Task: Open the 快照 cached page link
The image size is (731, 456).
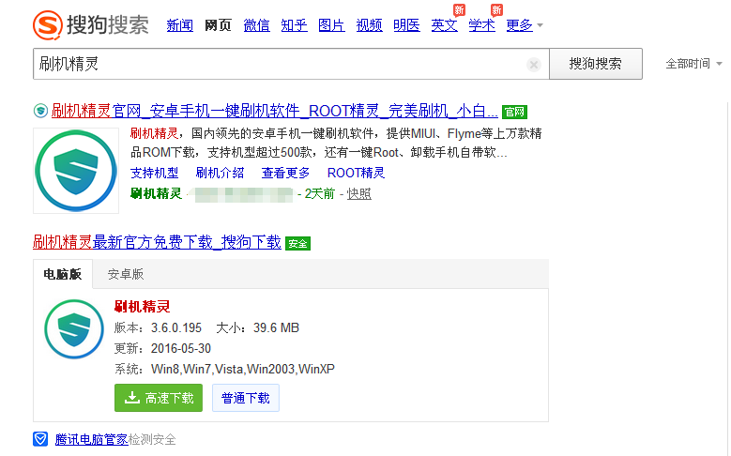Action: 359,193
